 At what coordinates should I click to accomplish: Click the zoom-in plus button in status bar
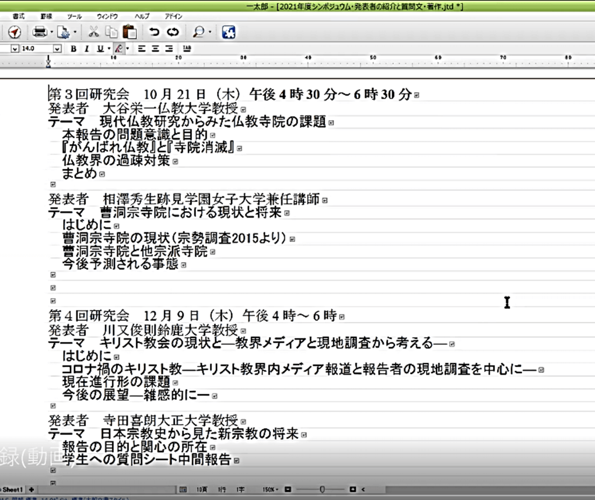pyautogui.click(x=353, y=489)
